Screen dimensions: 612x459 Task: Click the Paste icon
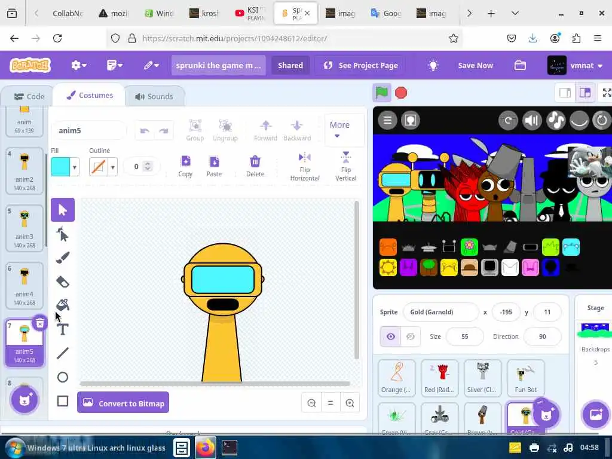(214, 166)
